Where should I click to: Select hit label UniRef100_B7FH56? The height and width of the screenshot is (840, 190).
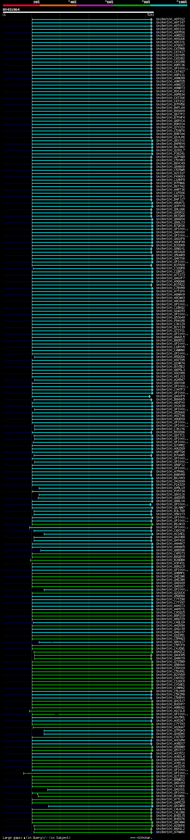(x=170, y=104)
